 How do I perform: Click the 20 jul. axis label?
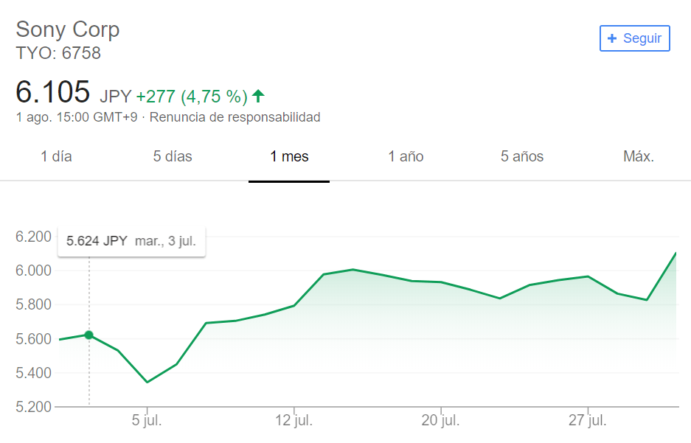pyautogui.click(x=440, y=420)
